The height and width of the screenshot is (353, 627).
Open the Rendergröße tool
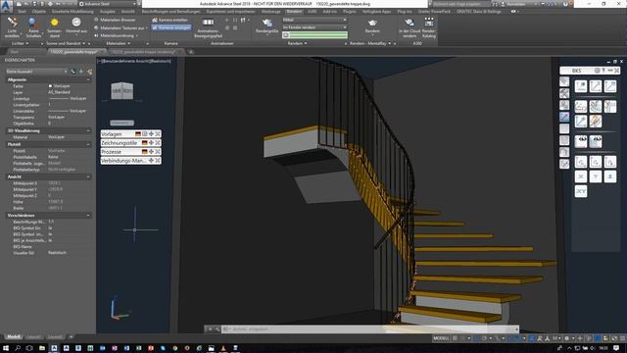266,26
